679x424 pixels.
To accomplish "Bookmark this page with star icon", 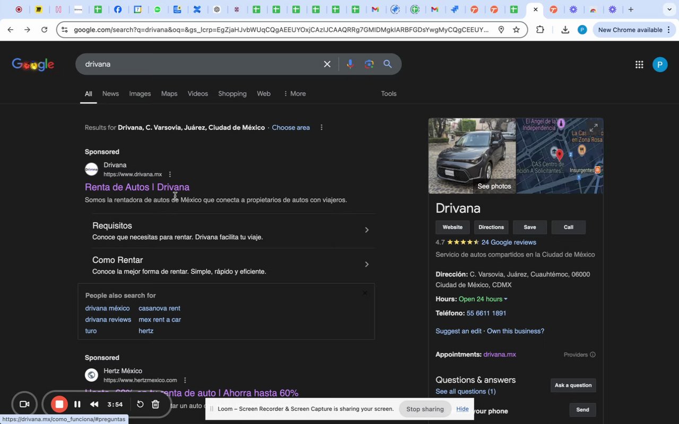I will point(516,30).
